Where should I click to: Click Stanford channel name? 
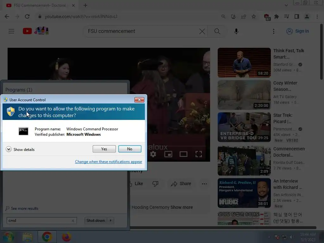click(284, 65)
